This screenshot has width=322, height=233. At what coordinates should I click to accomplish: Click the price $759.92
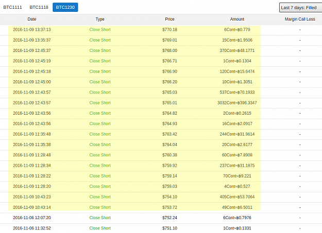tap(170, 166)
